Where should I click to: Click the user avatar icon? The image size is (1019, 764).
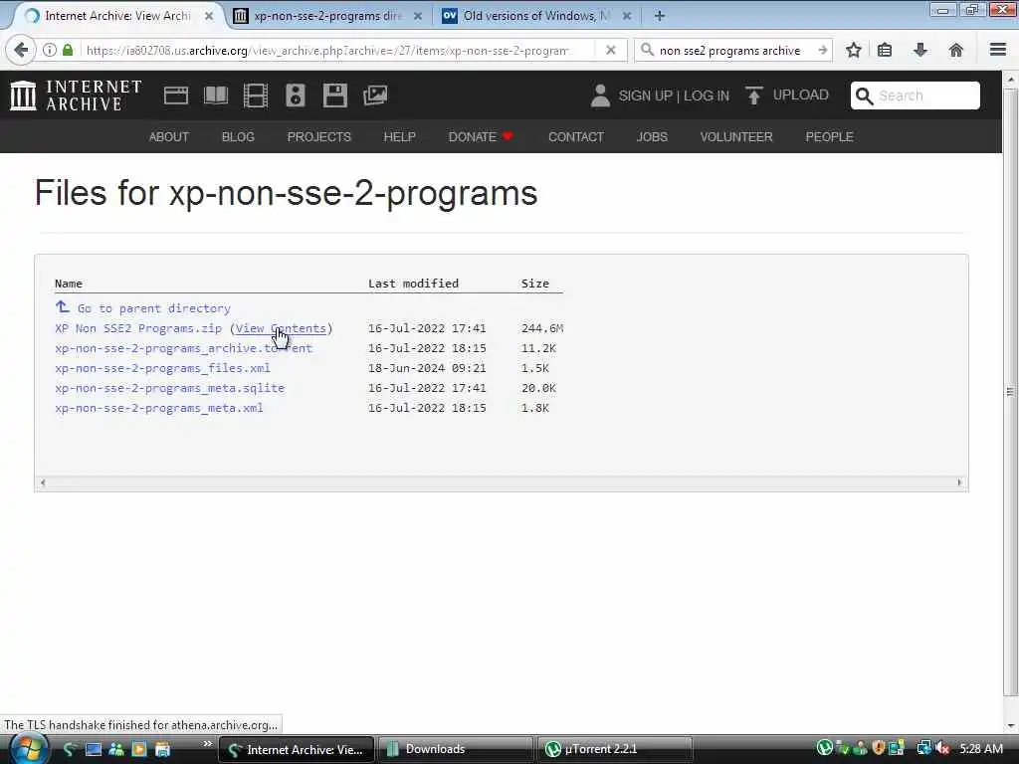[600, 95]
